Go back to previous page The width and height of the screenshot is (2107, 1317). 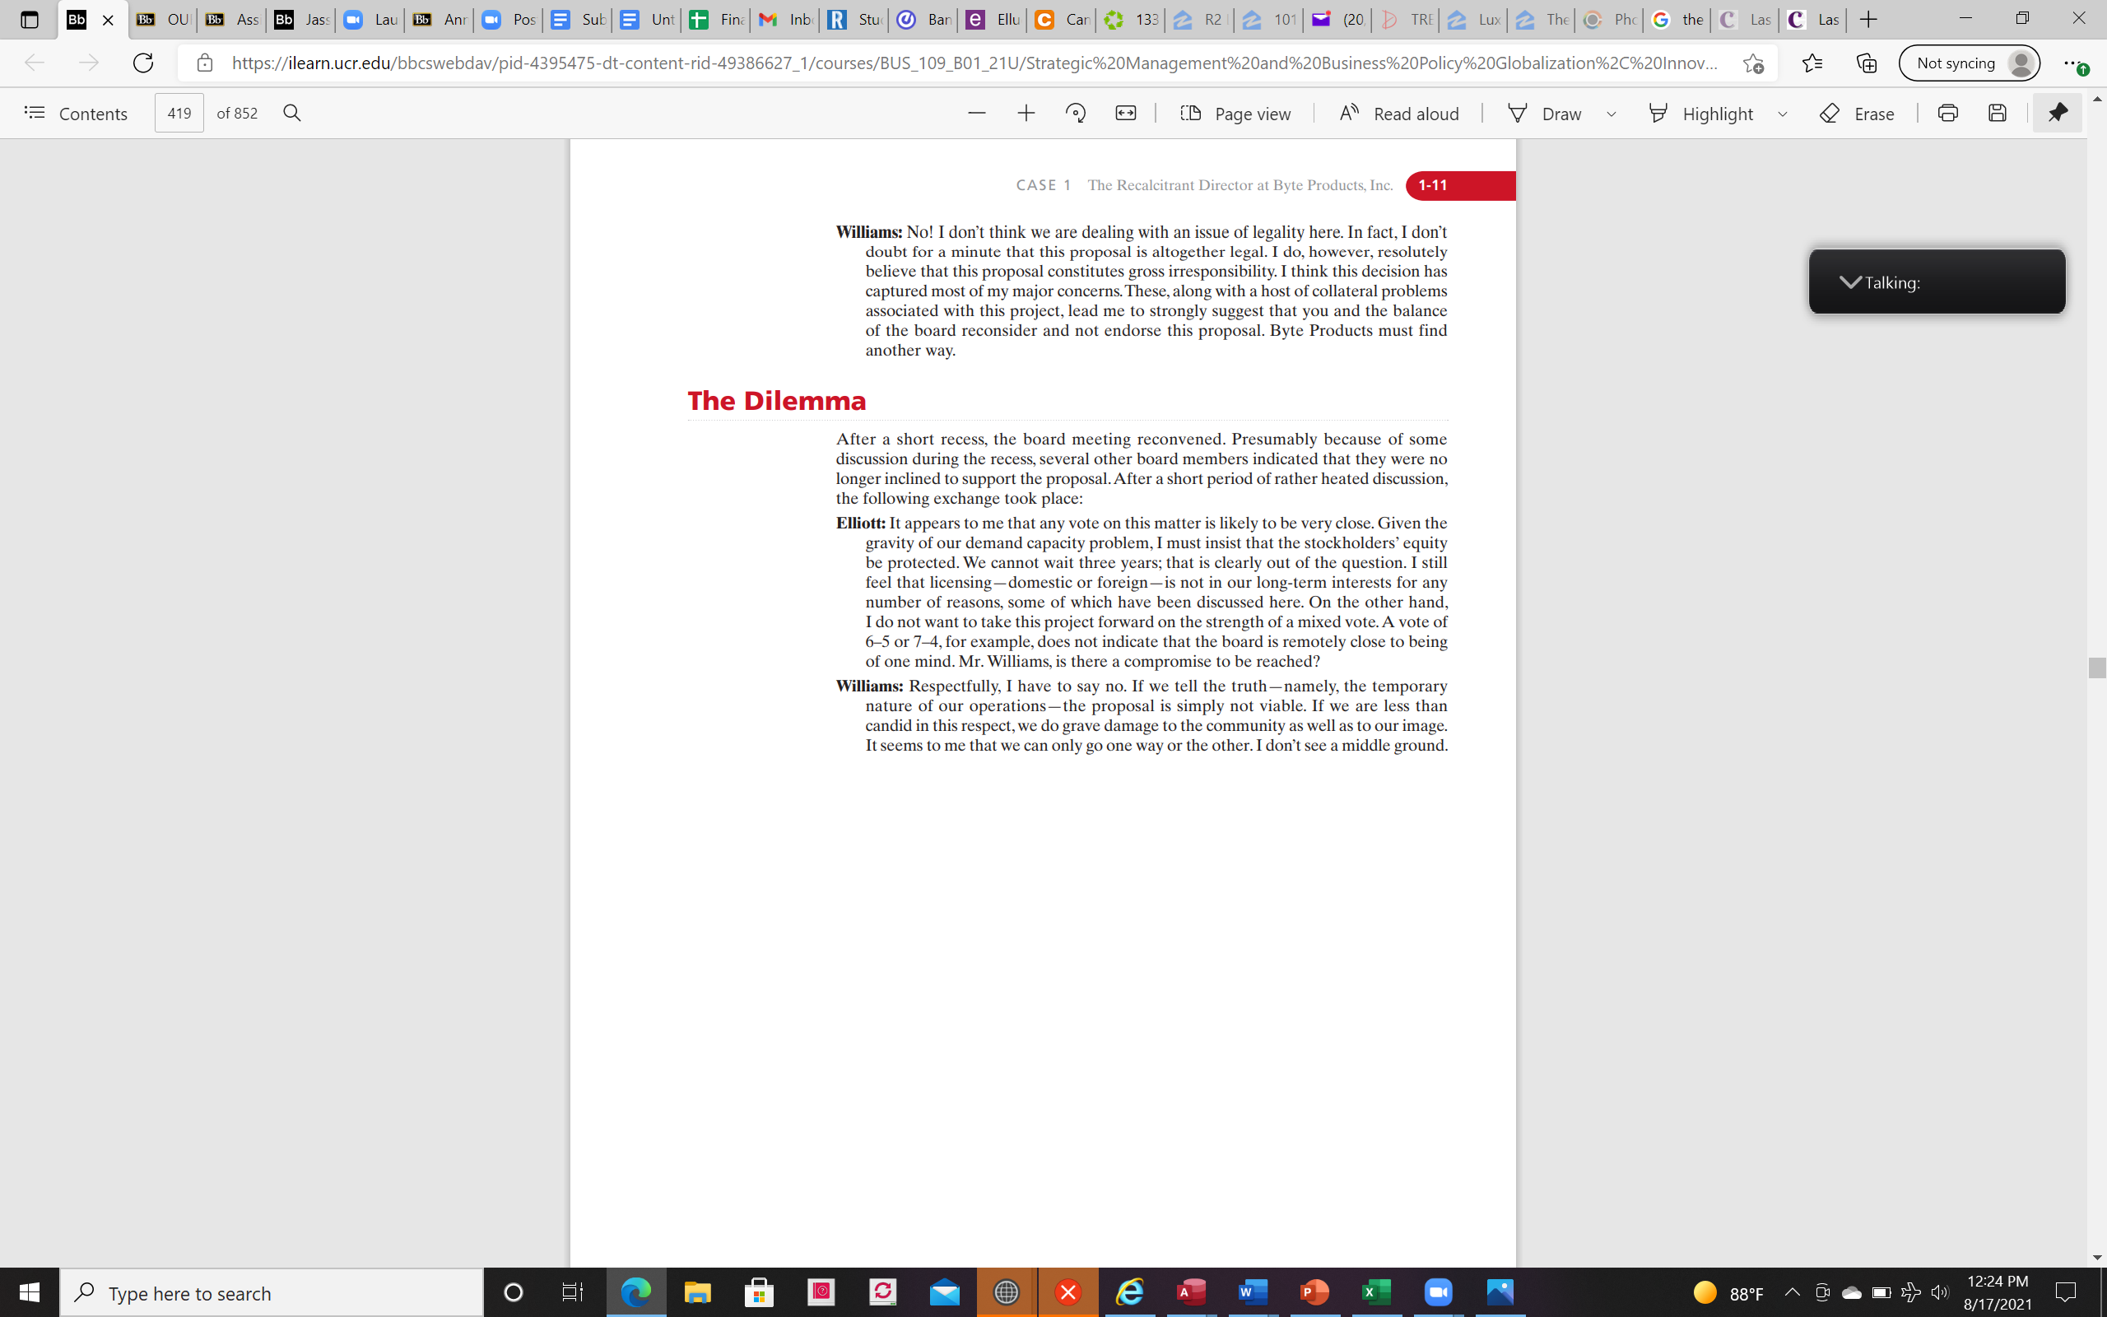(34, 63)
